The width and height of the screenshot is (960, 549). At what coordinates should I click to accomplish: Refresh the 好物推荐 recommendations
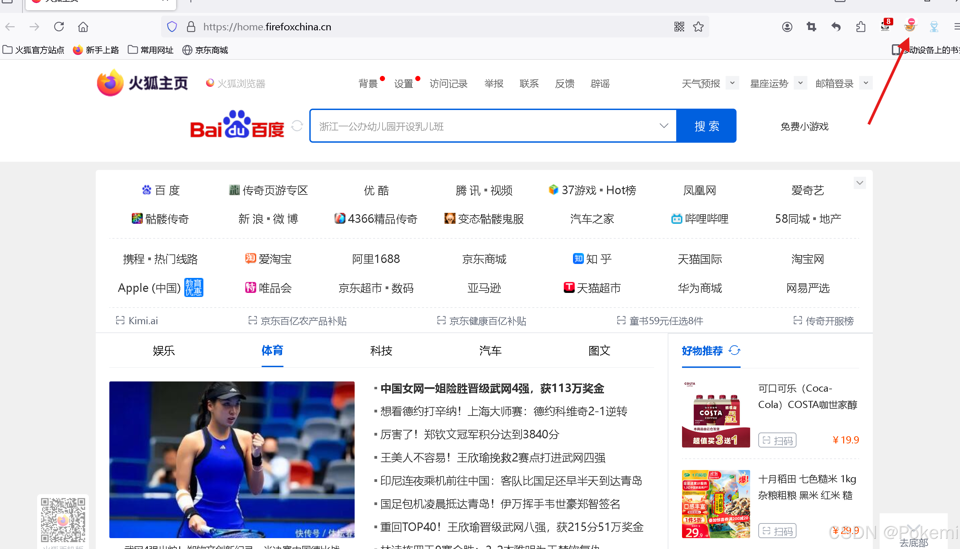[x=734, y=350]
